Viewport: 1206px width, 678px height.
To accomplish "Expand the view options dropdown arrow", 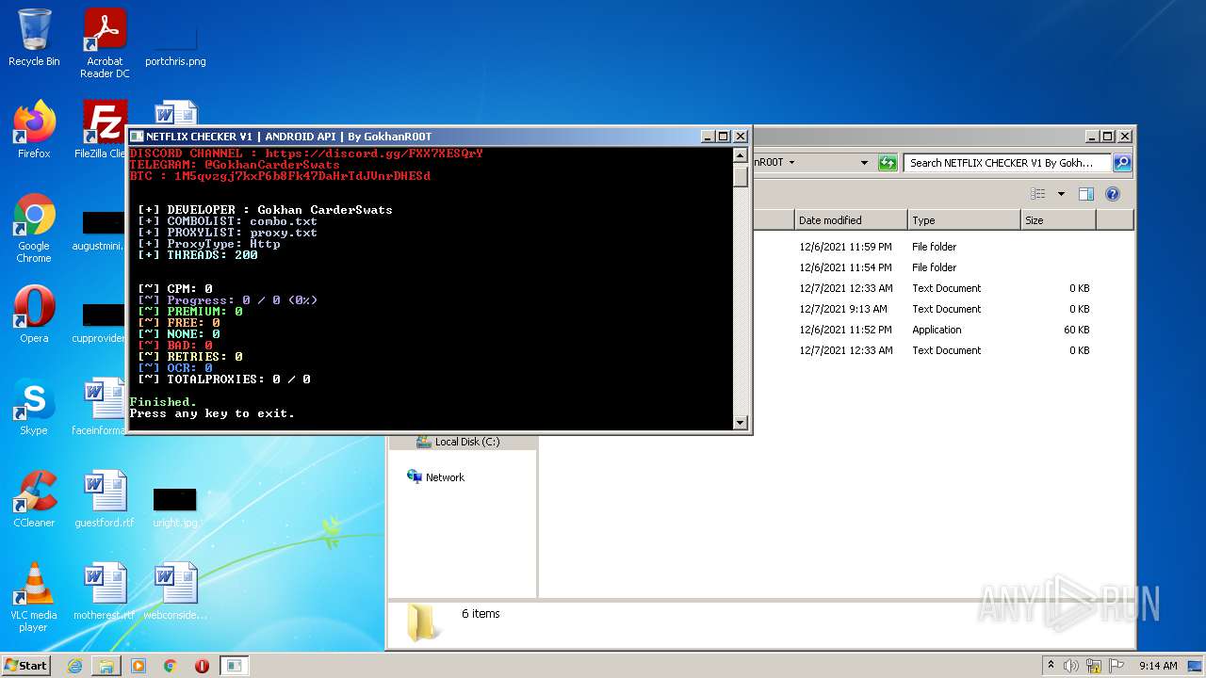I will [1061, 194].
